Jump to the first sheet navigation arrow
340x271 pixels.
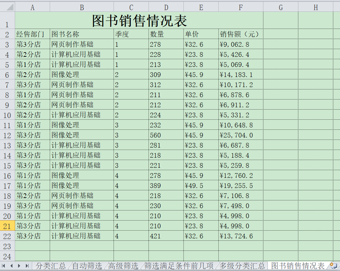coord(4,265)
